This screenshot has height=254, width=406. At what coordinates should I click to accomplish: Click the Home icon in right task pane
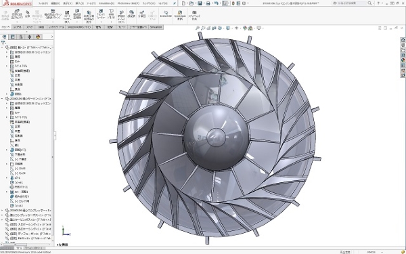(403, 40)
